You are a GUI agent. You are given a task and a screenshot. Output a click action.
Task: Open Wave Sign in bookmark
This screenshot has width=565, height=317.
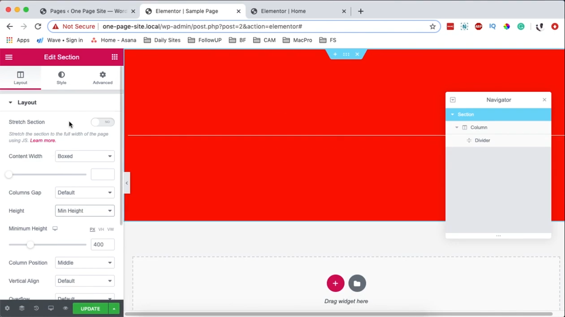point(60,40)
